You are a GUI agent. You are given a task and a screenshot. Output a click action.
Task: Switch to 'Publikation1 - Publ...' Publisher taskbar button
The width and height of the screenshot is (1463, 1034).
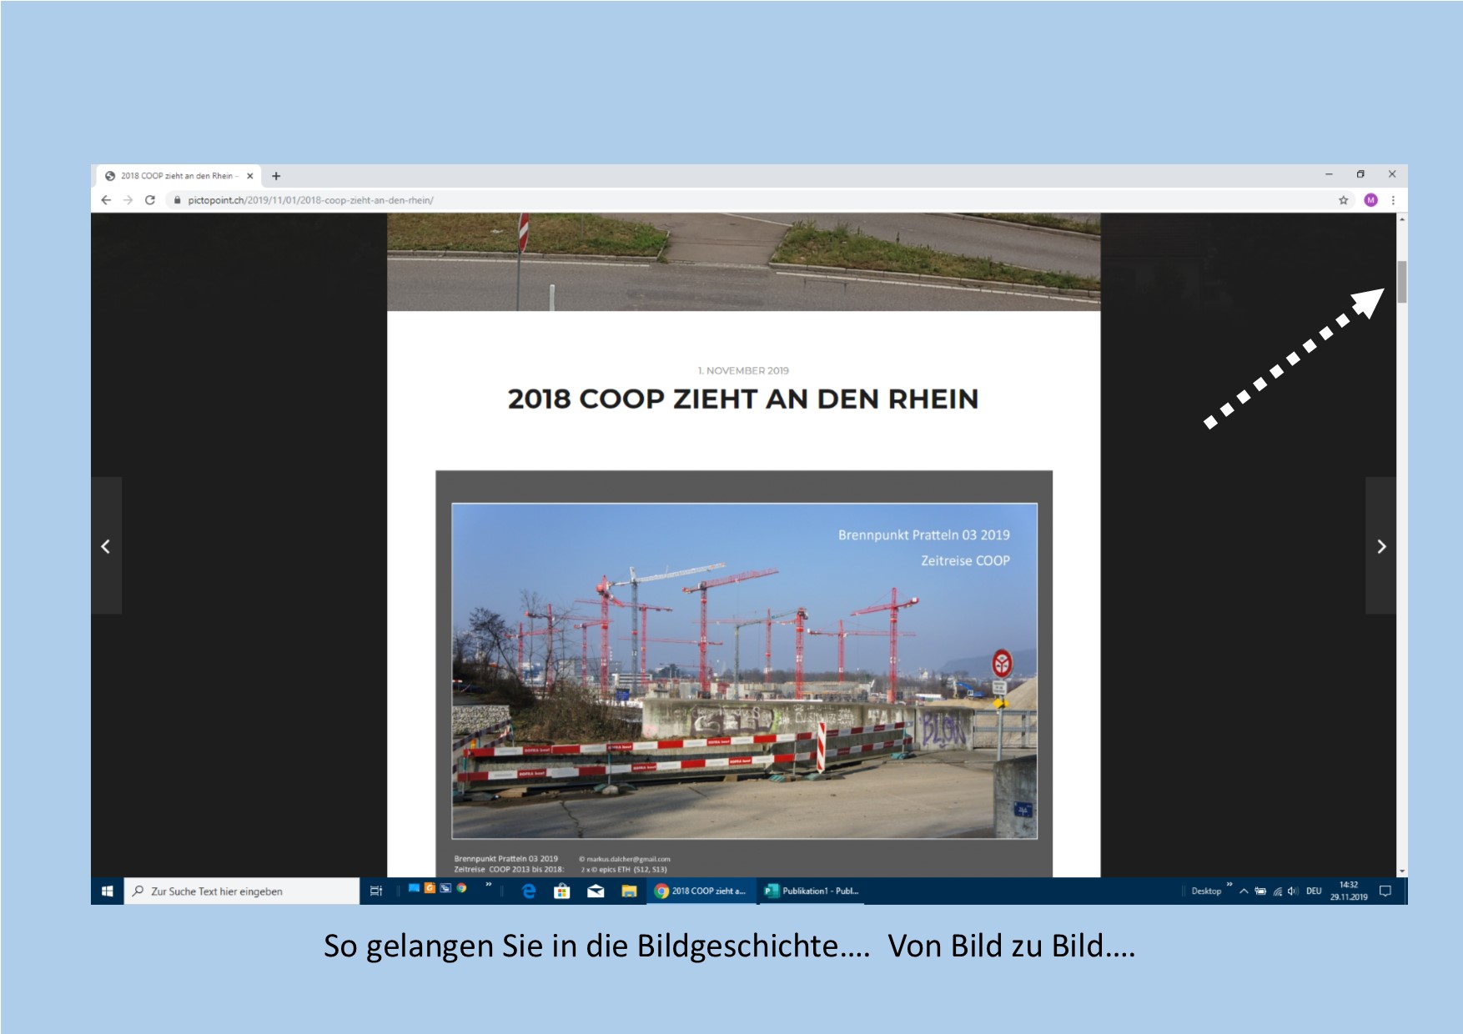click(812, 891)
